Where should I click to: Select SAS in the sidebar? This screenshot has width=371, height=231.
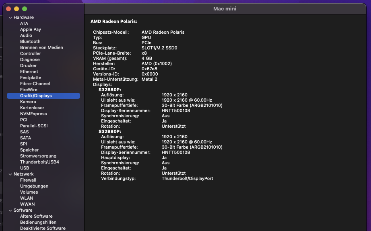point(24,132)
